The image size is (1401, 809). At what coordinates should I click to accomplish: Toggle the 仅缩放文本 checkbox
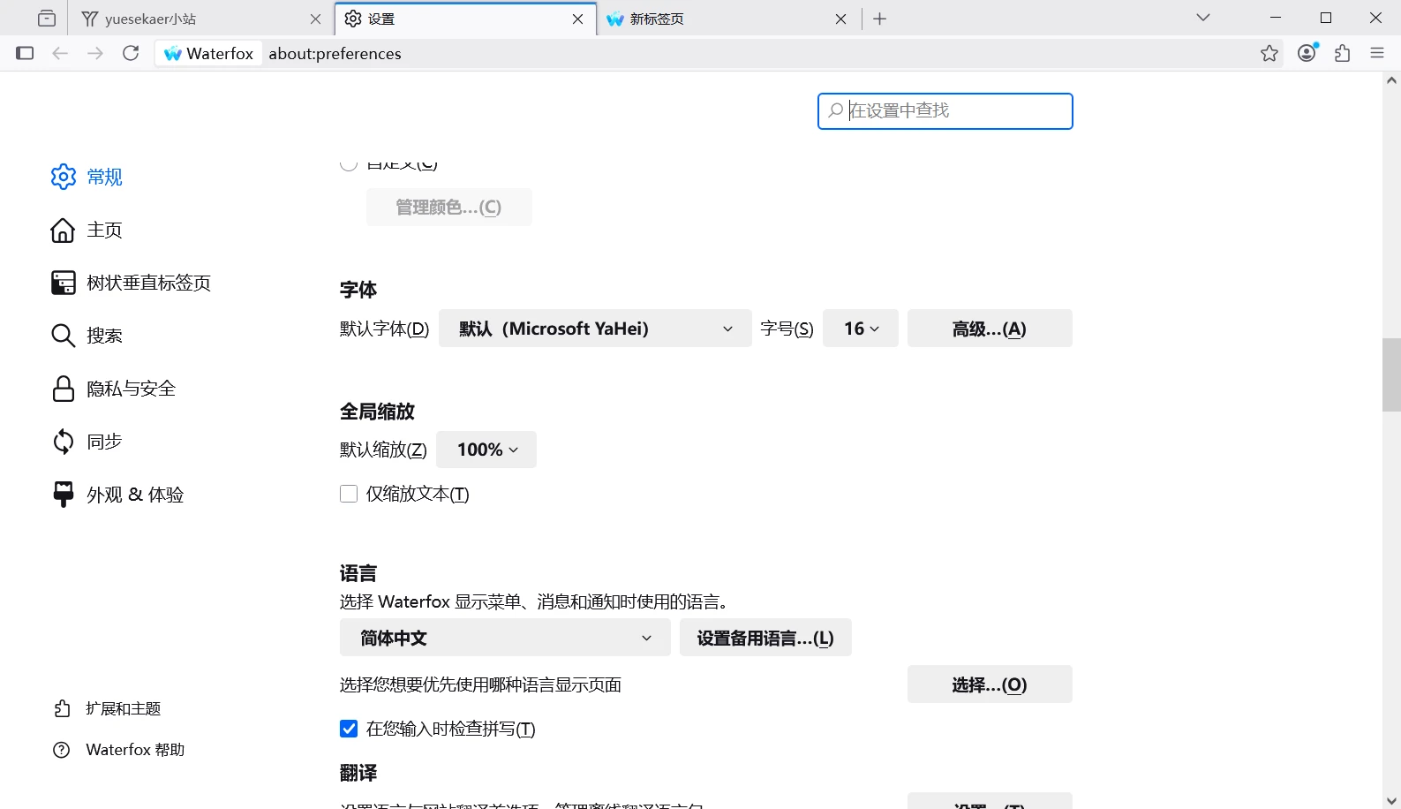(349, 494)
